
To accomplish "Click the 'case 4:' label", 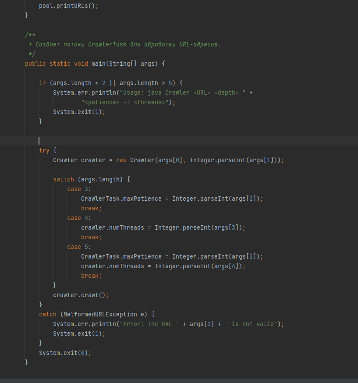I will [x=79, y=218].
